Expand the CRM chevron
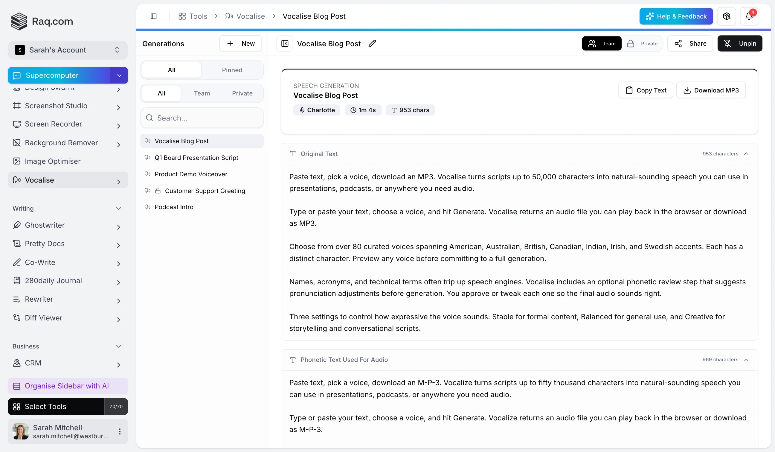775x452 pixels. (x=118, y=365)
